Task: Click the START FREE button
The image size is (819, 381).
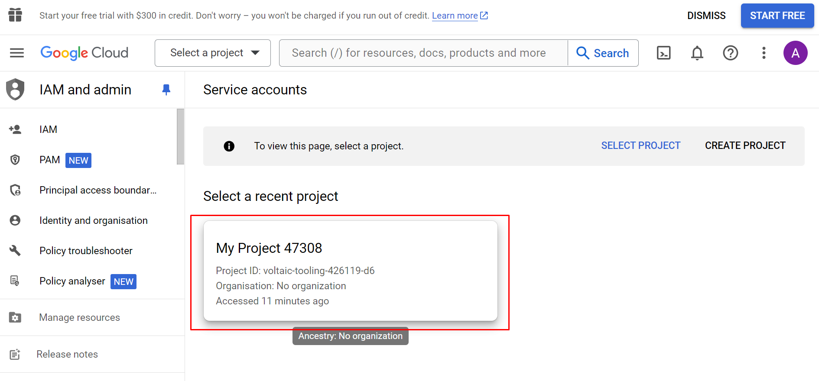Action: 777,16
